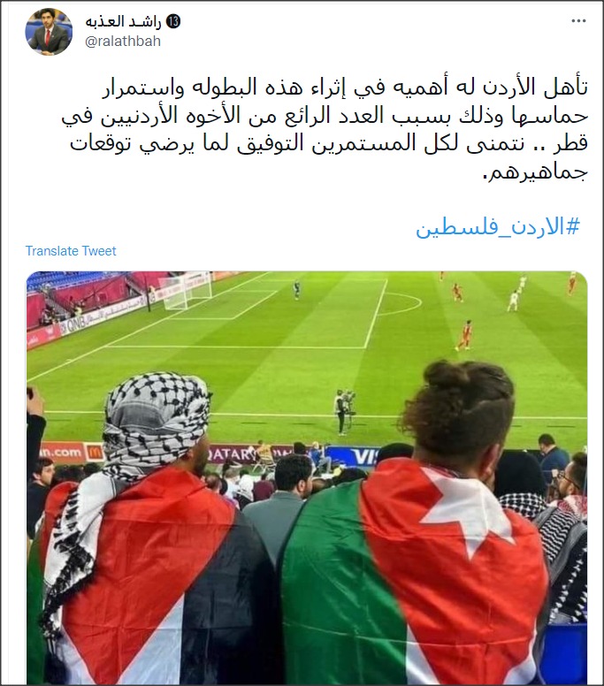Open the attached stadium photo
Viewport: 604px width, 686px height.
pos(307,477)
